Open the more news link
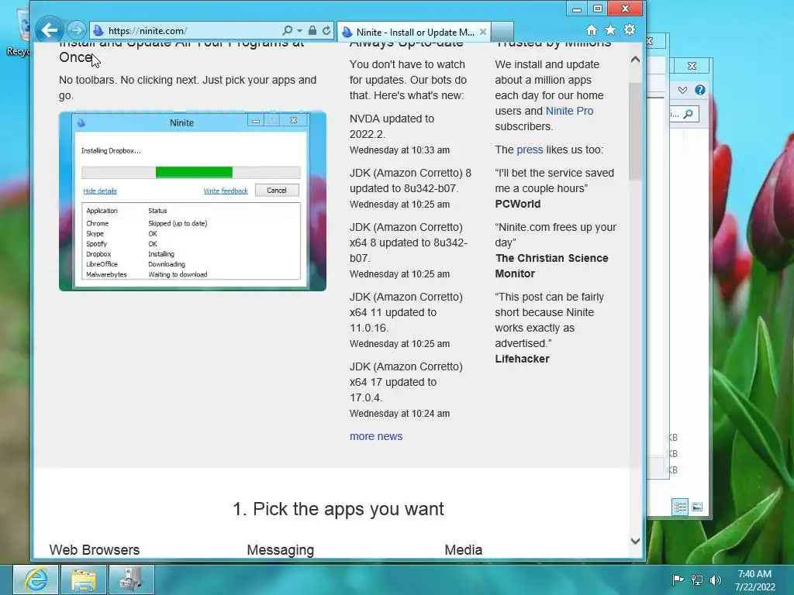Image resolution: width=794 pixels, height=595 pixels. [376, 436]
